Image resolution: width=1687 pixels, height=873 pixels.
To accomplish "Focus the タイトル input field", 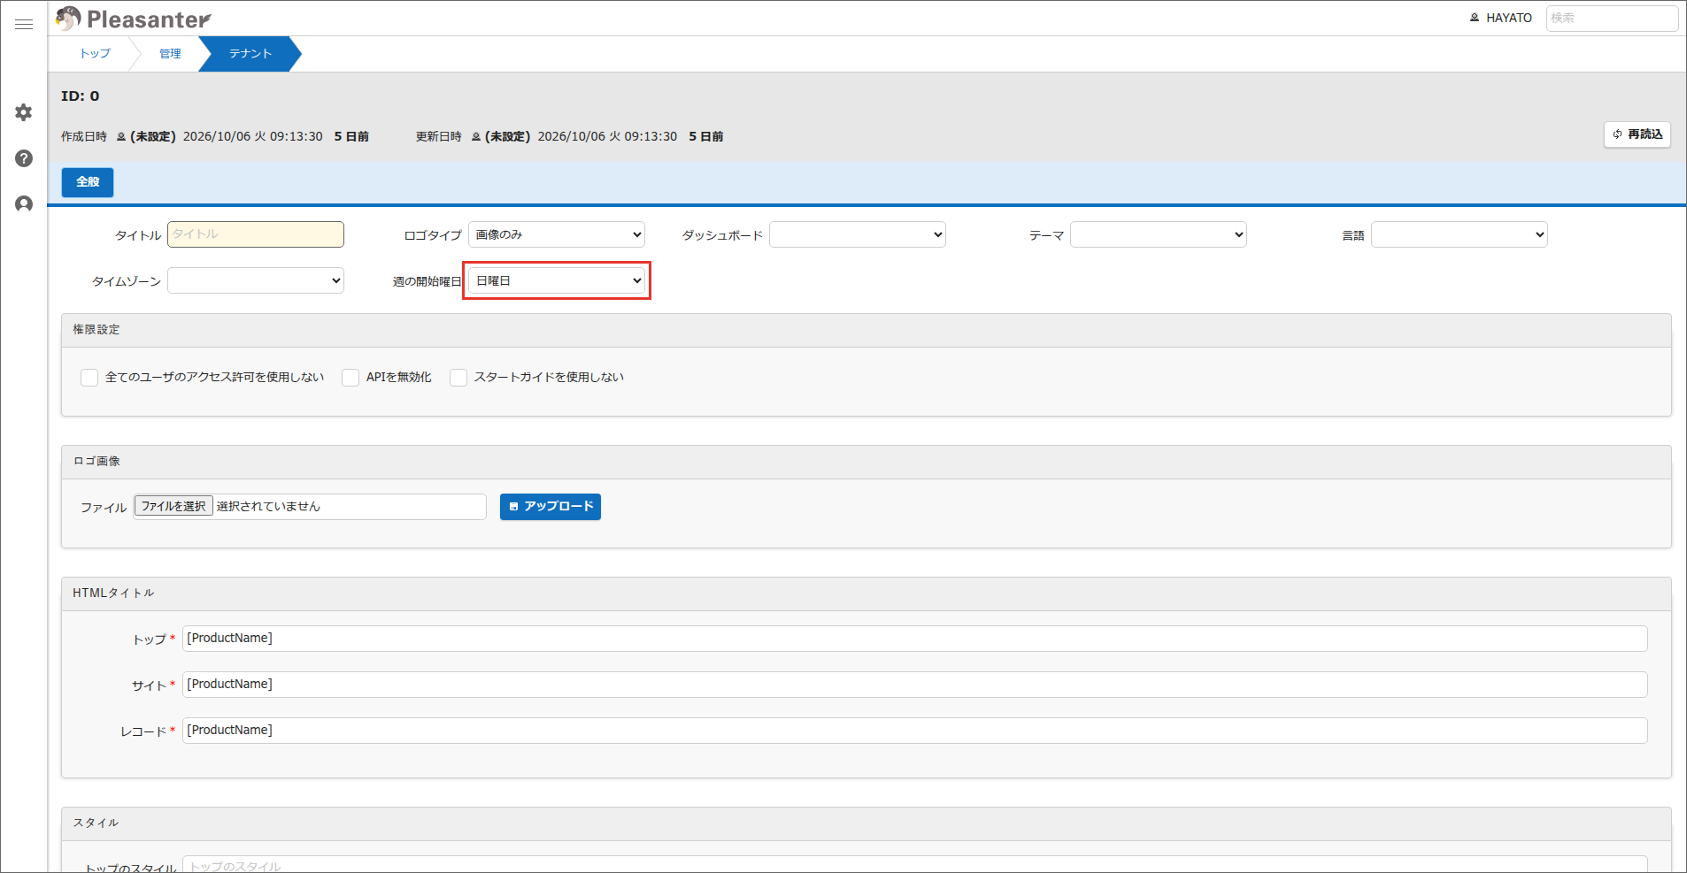I will point(256,234).
